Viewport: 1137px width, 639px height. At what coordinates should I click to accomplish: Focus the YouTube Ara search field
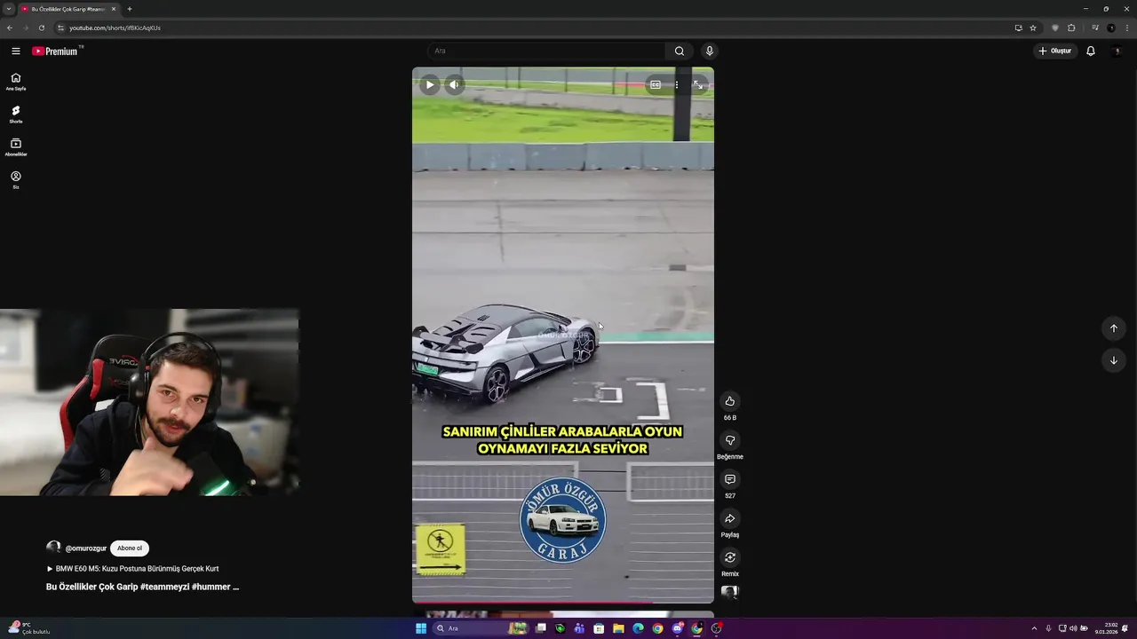[546, 51]
